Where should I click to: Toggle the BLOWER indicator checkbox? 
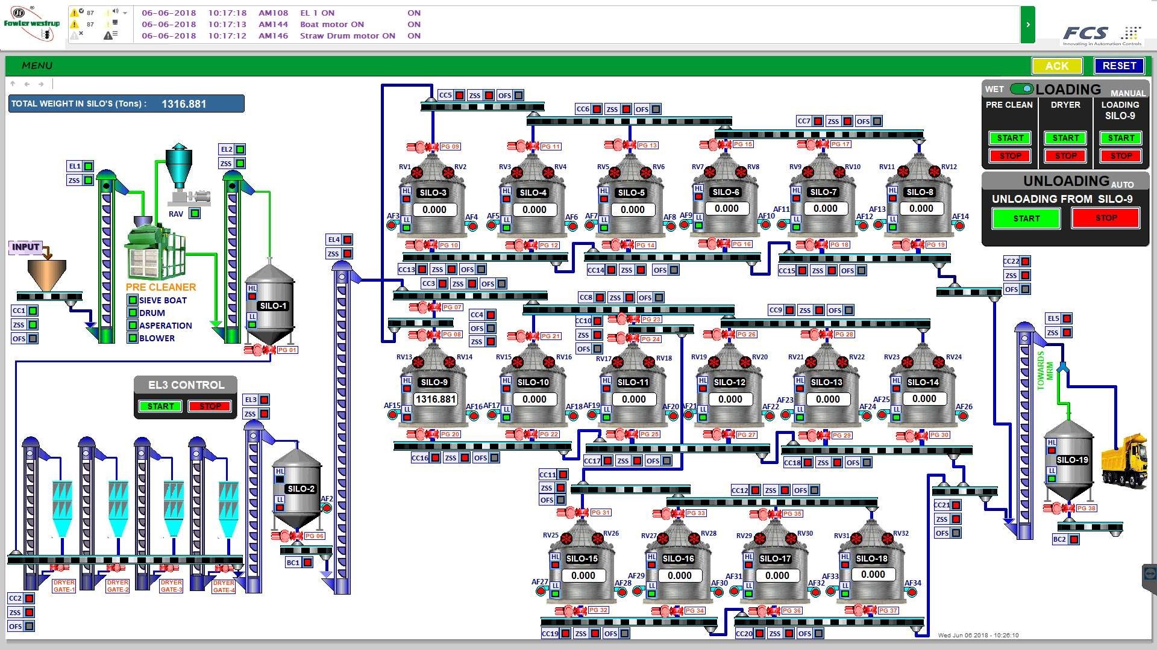point(133,338)
